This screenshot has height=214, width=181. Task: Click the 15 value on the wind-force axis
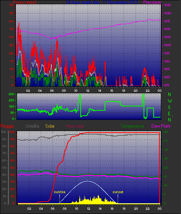(11, 61)
